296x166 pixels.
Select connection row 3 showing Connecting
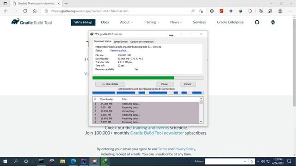point(146,111)
